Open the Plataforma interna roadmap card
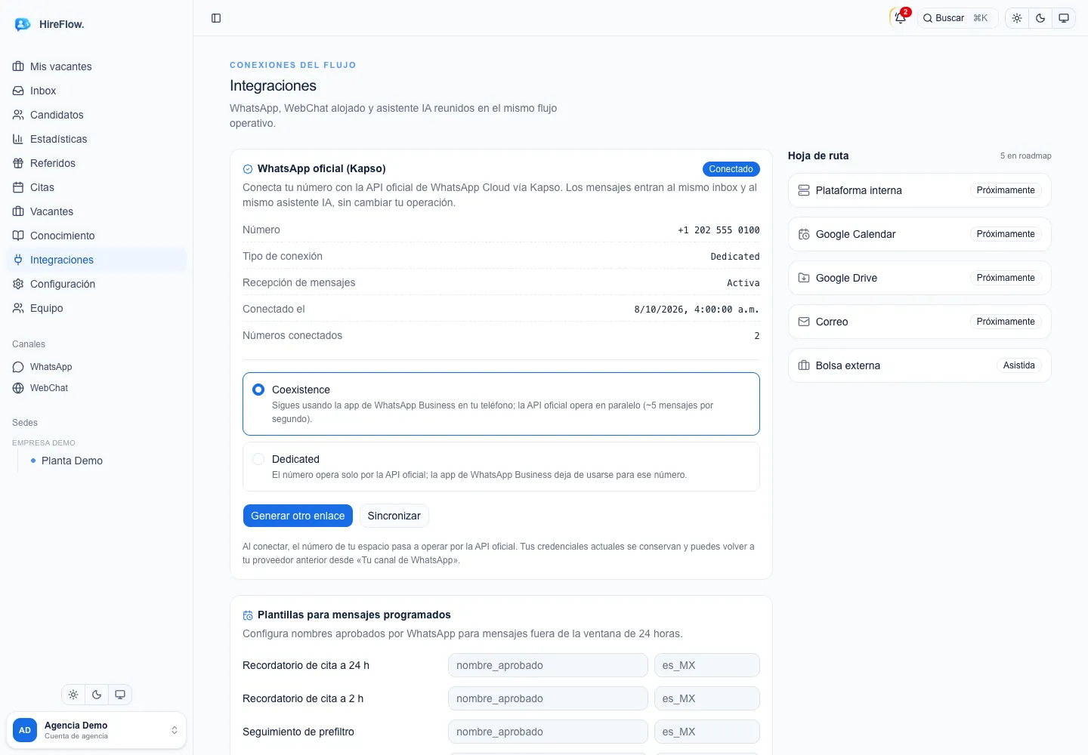1088x755 pixels. tap(920, 190)
